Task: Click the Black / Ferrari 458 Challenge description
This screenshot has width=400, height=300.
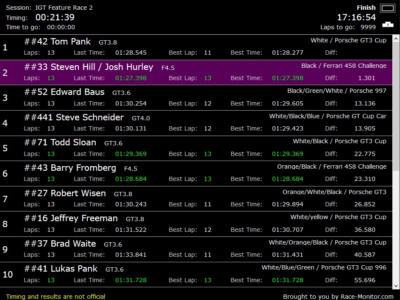Action: pyautogui.click(x=344, y=66)
